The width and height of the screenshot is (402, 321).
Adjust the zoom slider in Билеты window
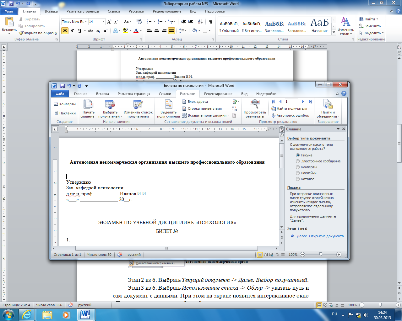[321, 255]
